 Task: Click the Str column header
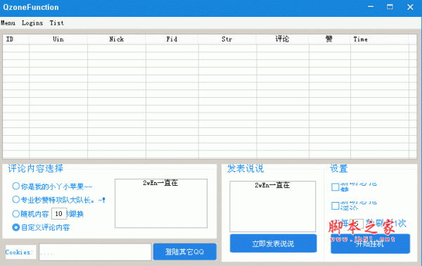(227, 39)
